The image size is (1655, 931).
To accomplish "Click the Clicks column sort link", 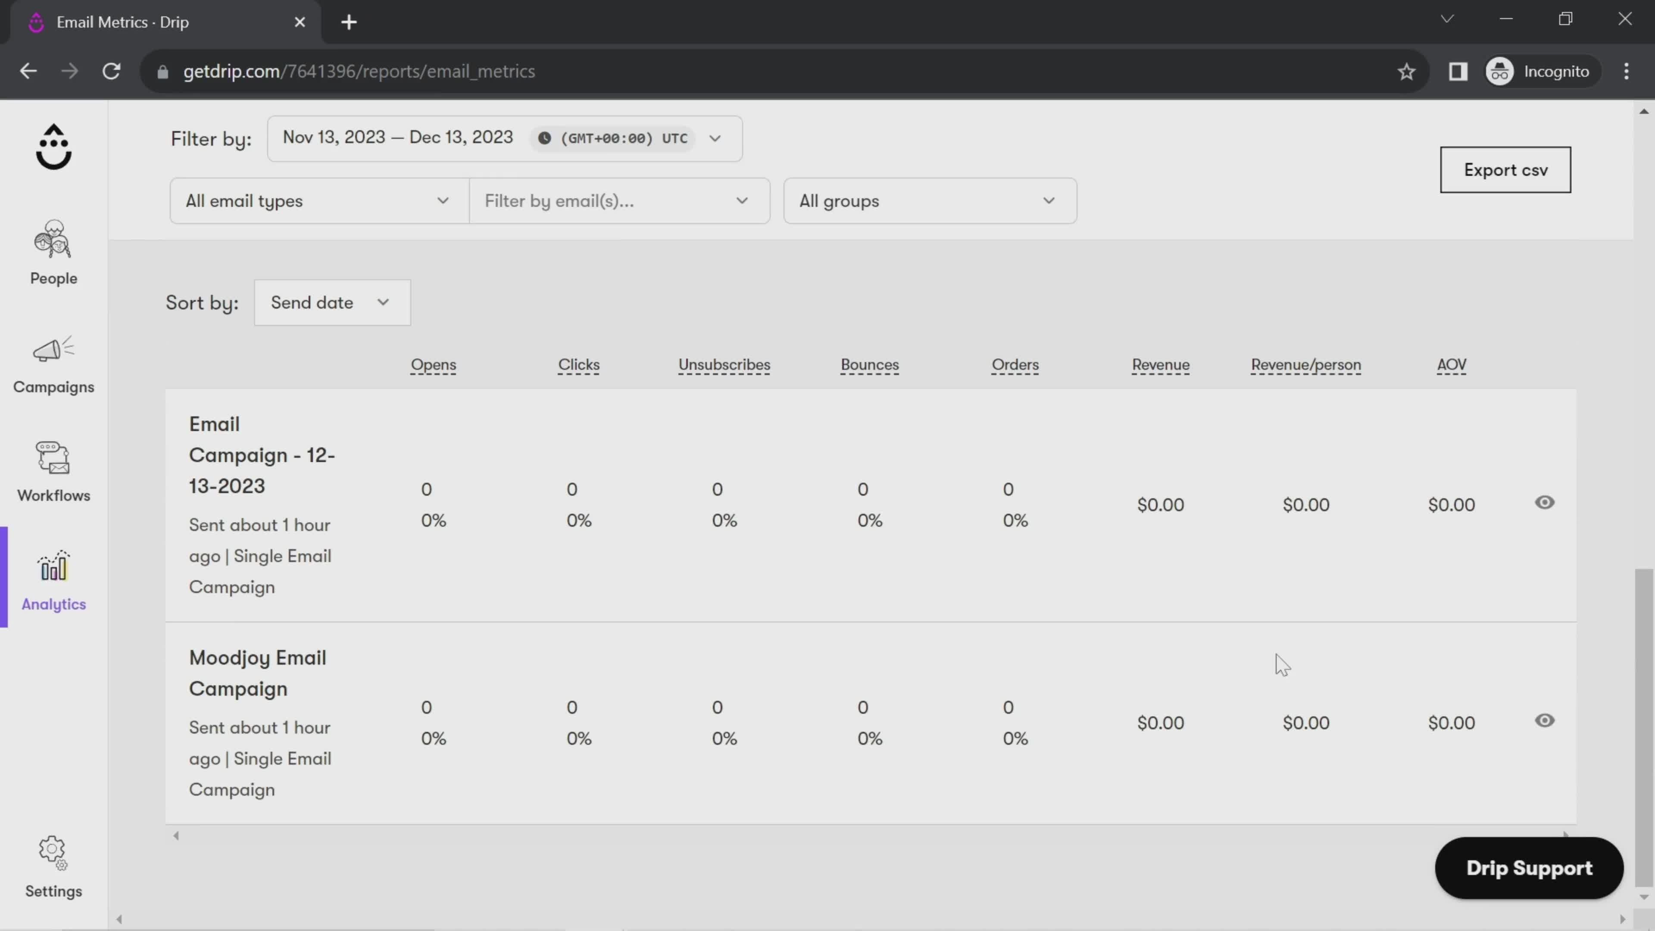I will [578, 364].
